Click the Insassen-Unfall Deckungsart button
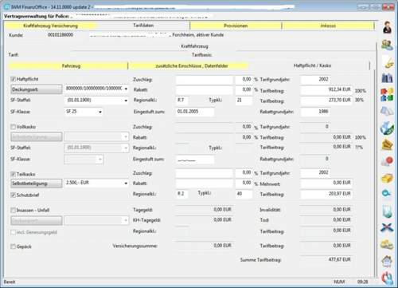The image size is (398, 288). coord(37,220)
